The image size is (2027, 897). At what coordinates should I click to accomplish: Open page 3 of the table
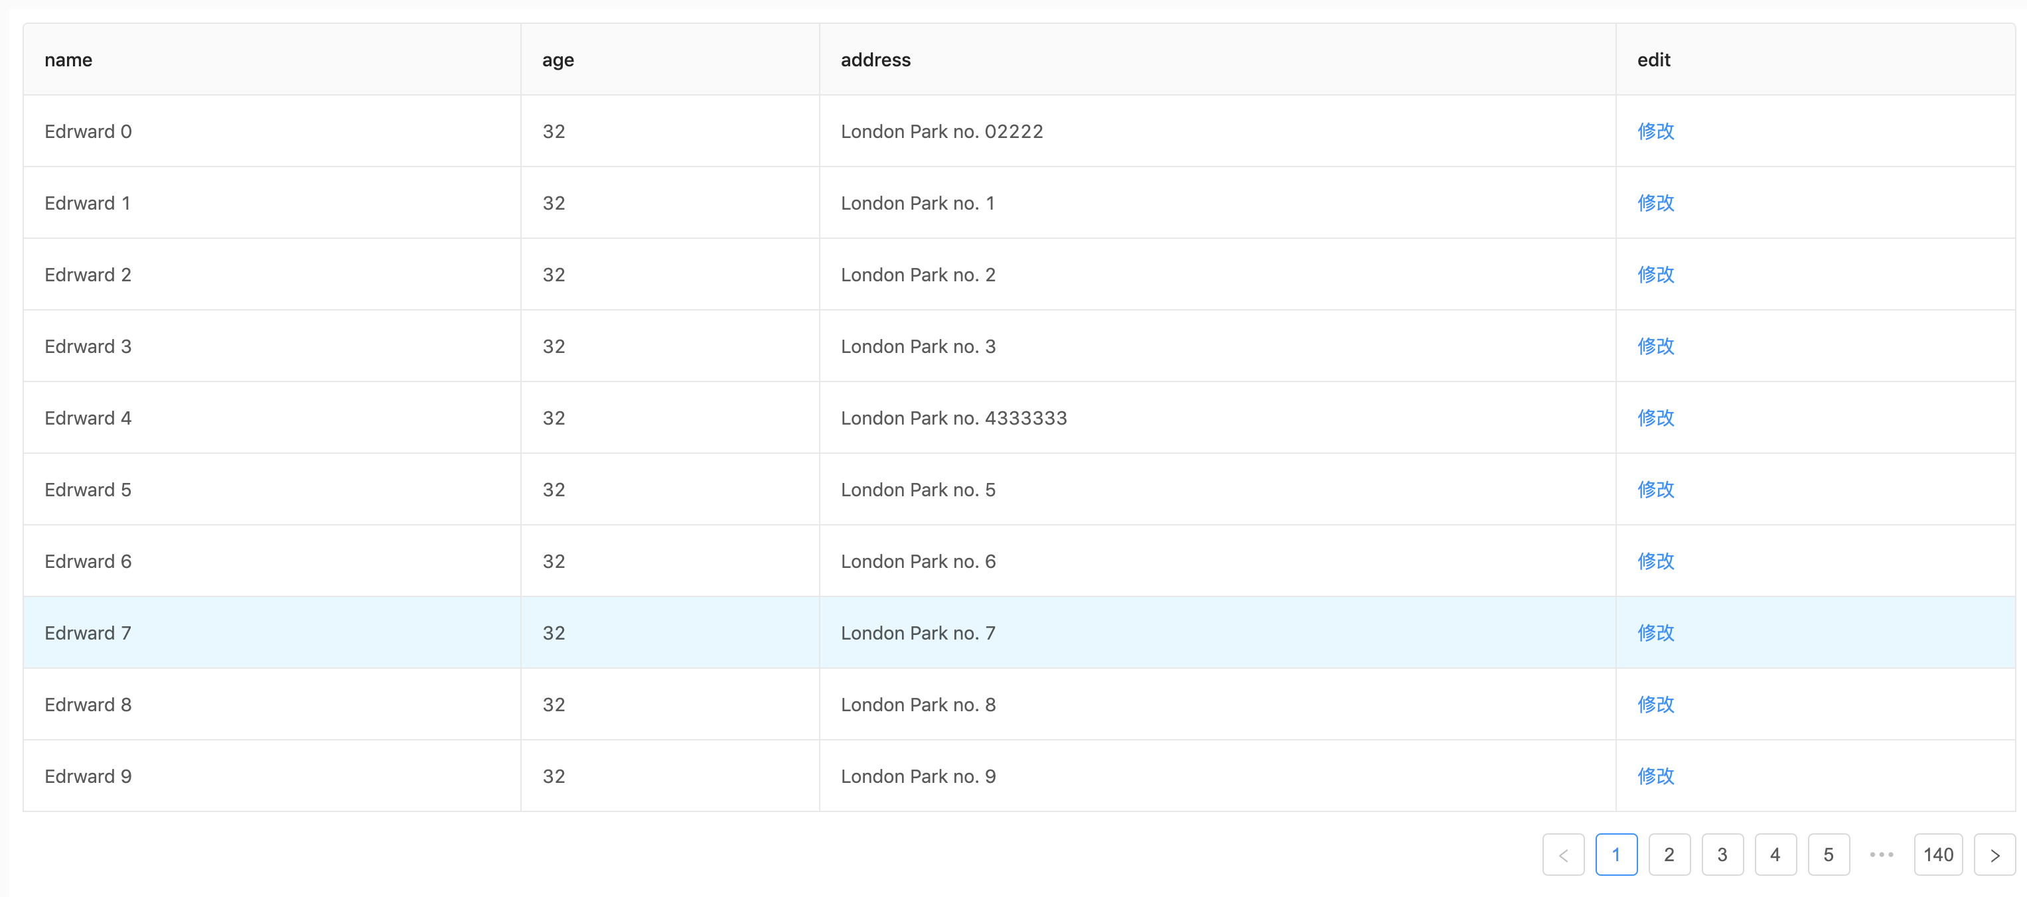[x=1722, y=855]
